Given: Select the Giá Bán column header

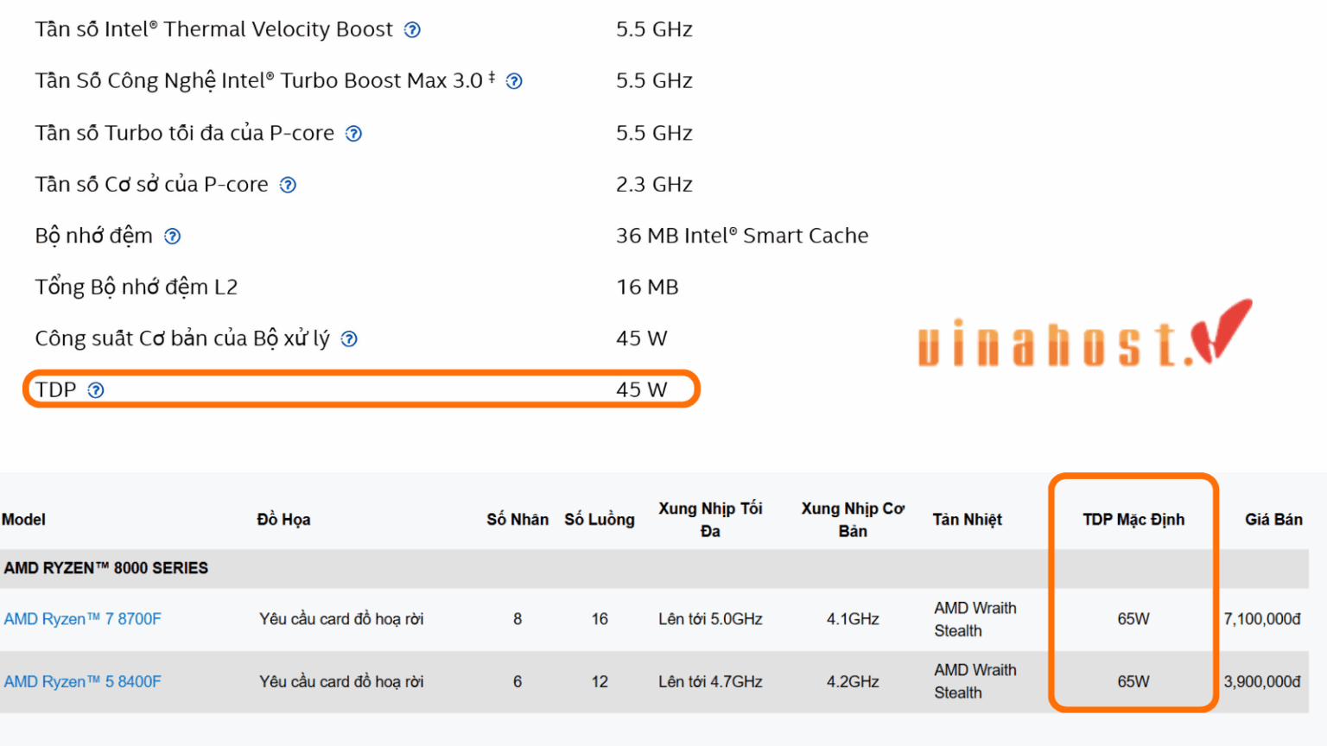Looking at the screenshot, I should pyautogui.click(x=1273, y=520).
